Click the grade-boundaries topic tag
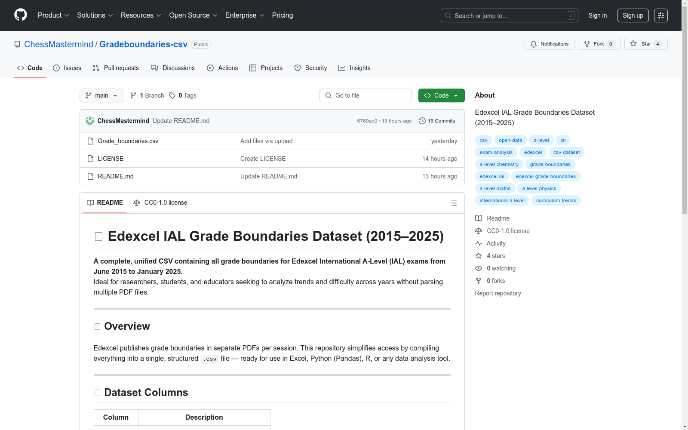Screen dimensions: 688x430 click(x=550, y=164)
